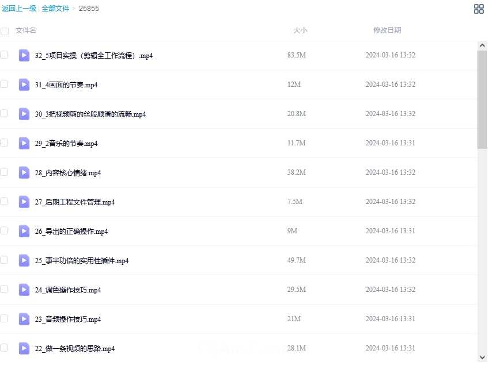Tick the checkbox for 25_事半功倍的实用性插件.mp4
This screenshot has width=493, height=366.
click(5, 260)
